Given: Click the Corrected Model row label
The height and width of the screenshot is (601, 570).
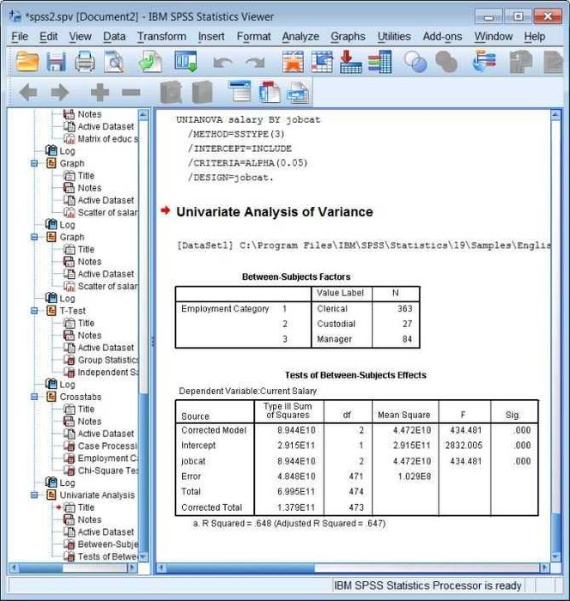Looking at the screenshot, I should pos(214,430).
